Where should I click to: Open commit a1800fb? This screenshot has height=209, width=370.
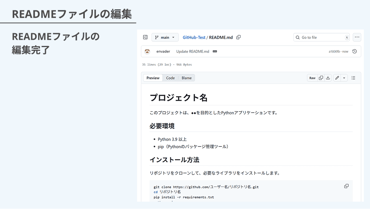pyautogui.click(x=334, y=51)
